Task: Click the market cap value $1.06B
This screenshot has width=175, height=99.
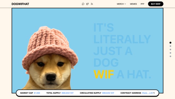Action: [x=37, y=93]
